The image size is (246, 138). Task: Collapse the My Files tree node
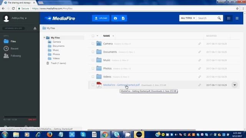point(44,38)
